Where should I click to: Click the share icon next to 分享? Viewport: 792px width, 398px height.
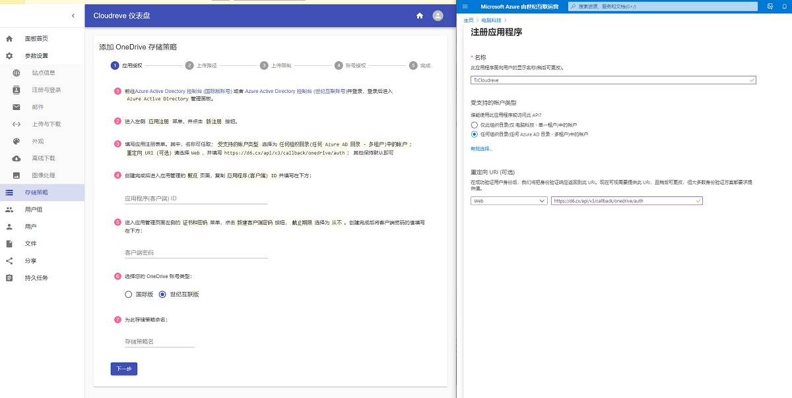coord(9,261)
